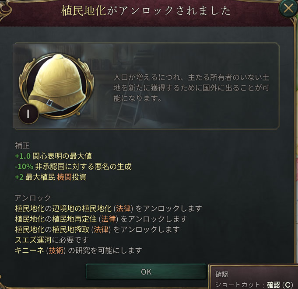Select the キニーネ technology text
298x289 pixels.
pos(30,250)
